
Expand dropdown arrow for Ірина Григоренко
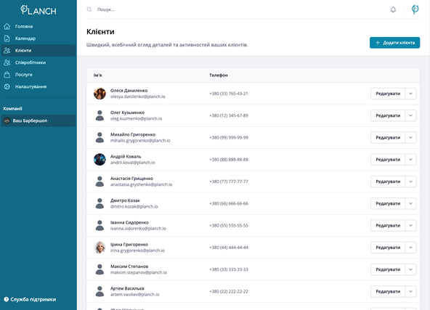click(410, 248)
